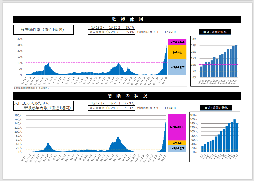Screen dimensions: 254x181
Task: Click the 159.3人 past maximum value
Action: point(128,108)
